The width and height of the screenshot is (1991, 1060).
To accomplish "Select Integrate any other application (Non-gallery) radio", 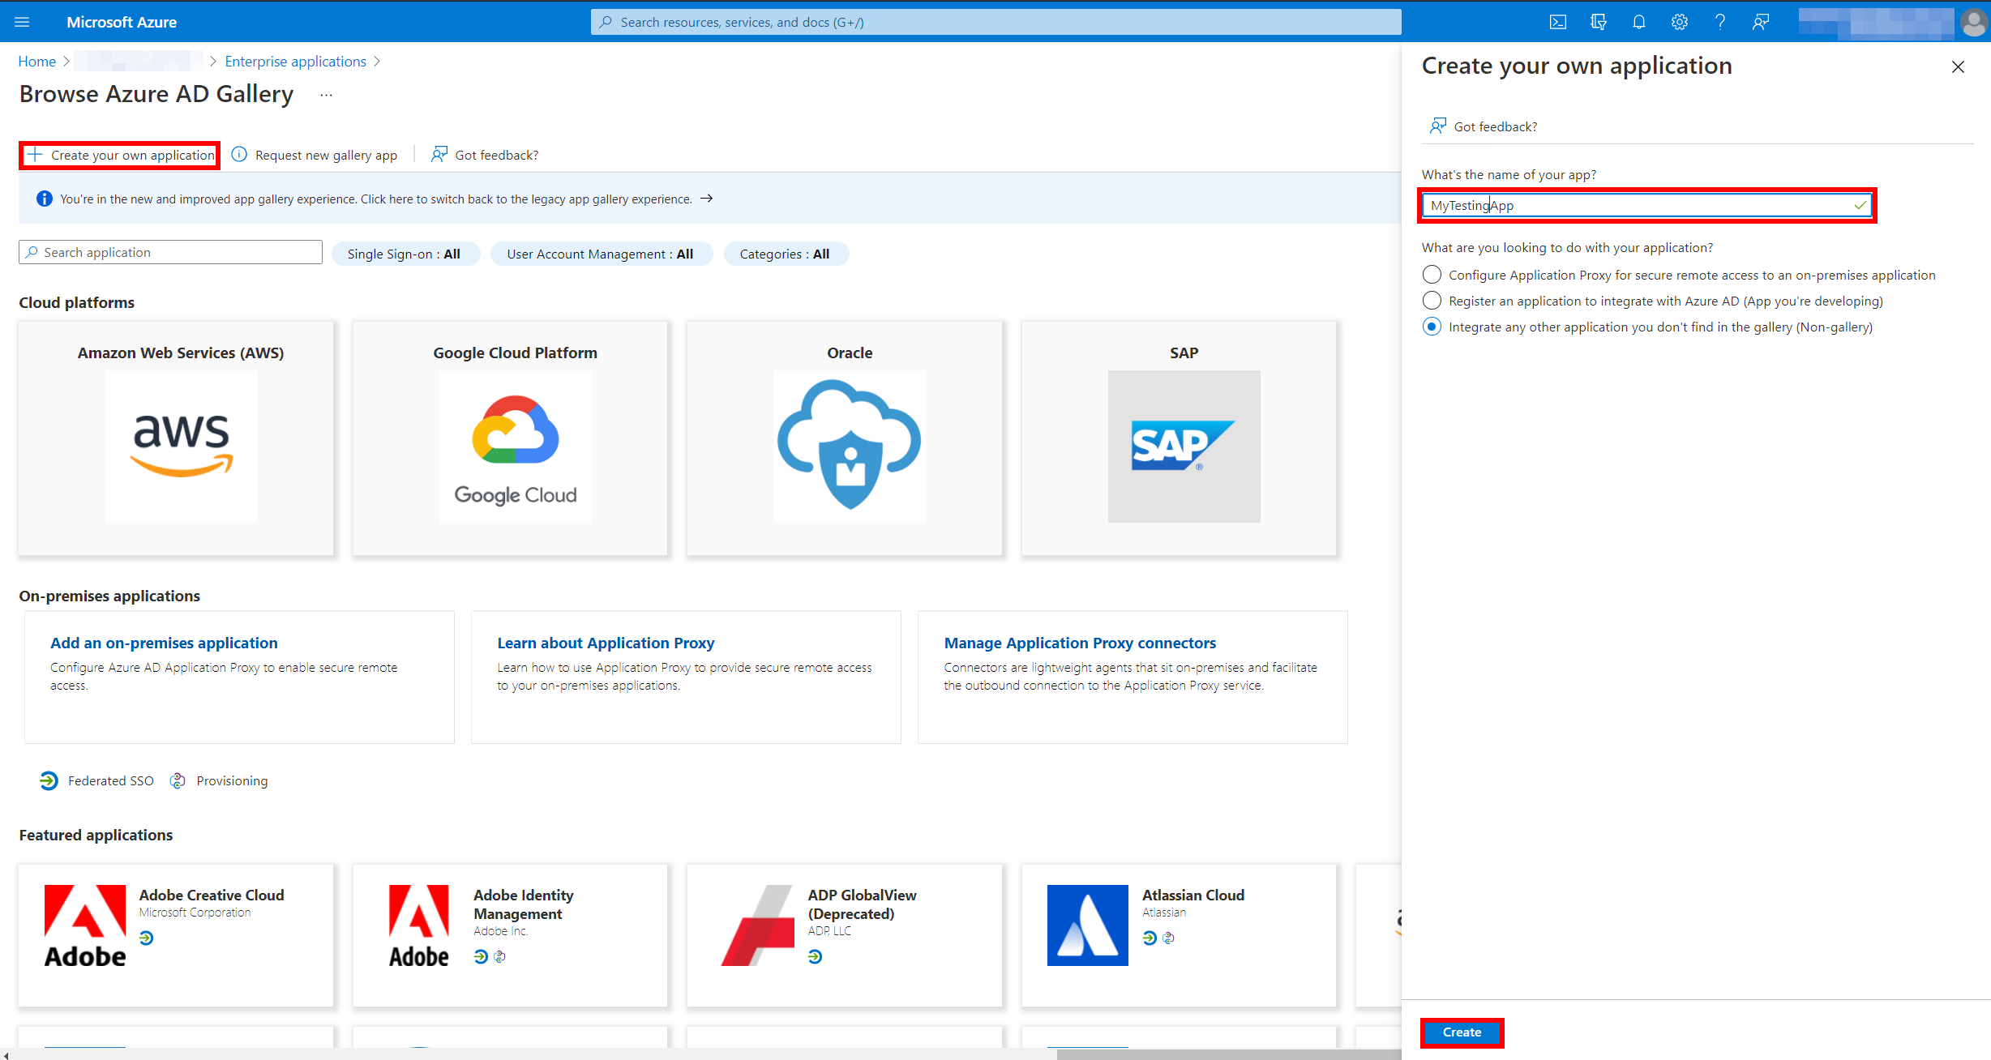I will coord(1432,327).
